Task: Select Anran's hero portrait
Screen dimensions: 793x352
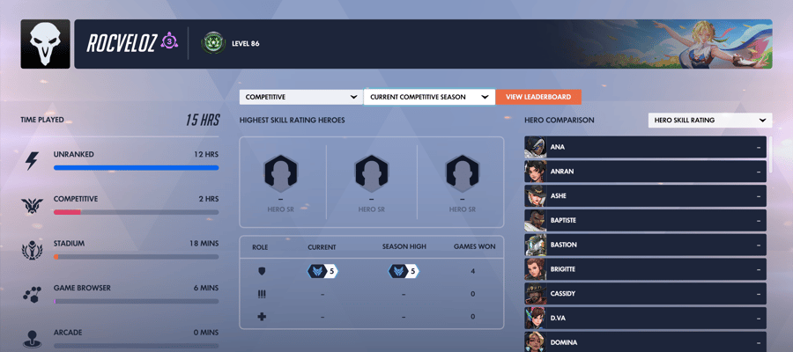Action: pyautogui.click(x=536, y=172)
